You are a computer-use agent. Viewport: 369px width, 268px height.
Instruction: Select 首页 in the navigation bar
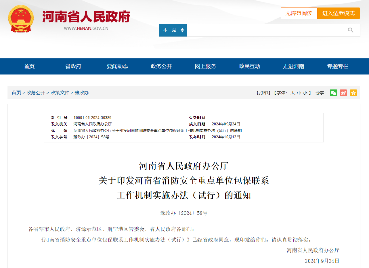(x=29, y=66)
